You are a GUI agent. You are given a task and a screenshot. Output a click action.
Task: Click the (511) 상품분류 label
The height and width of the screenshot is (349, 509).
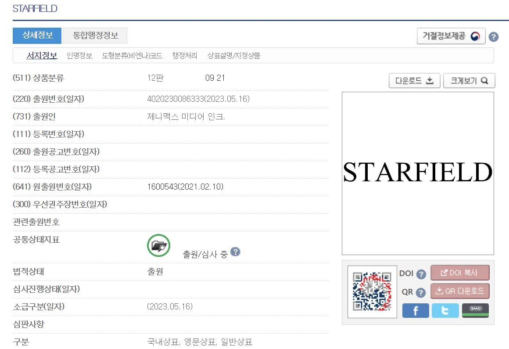(x=38, y=78)
